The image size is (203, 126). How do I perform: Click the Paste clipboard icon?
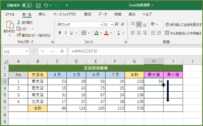(10, 24)
